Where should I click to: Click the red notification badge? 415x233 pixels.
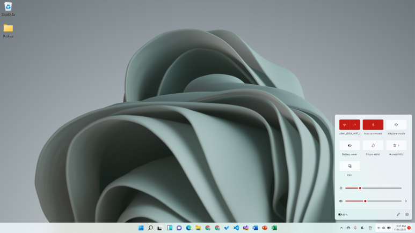click(x=409, y=228)
